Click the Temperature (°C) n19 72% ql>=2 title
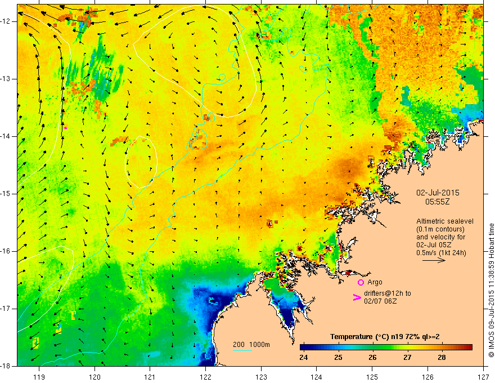 click(385, 337)
